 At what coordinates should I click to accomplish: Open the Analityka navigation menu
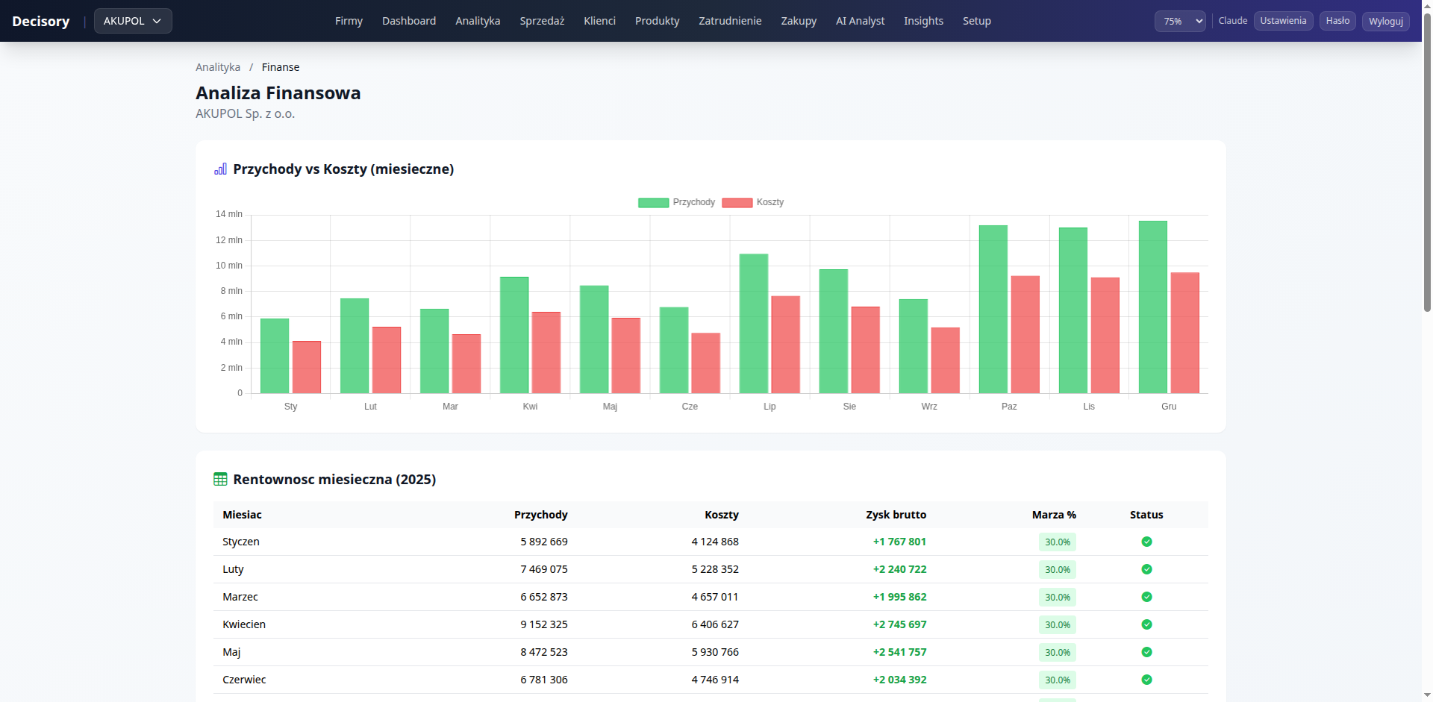[478, 21]
